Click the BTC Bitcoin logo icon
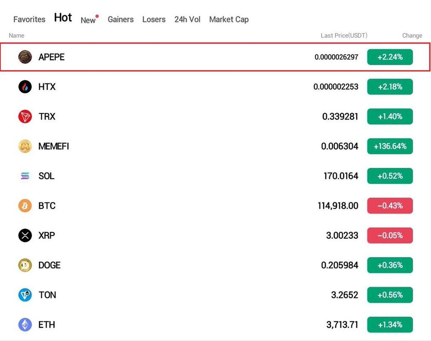The height and width of the screenshot is (341, 431). click(25, 206)
